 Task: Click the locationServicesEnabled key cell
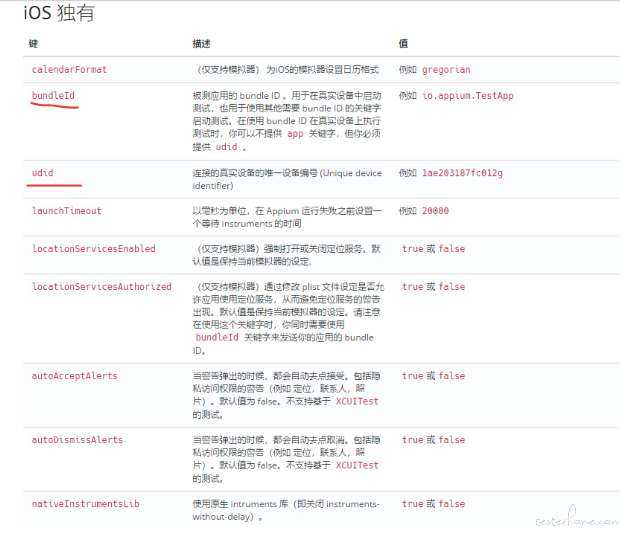tap(93, 248)
